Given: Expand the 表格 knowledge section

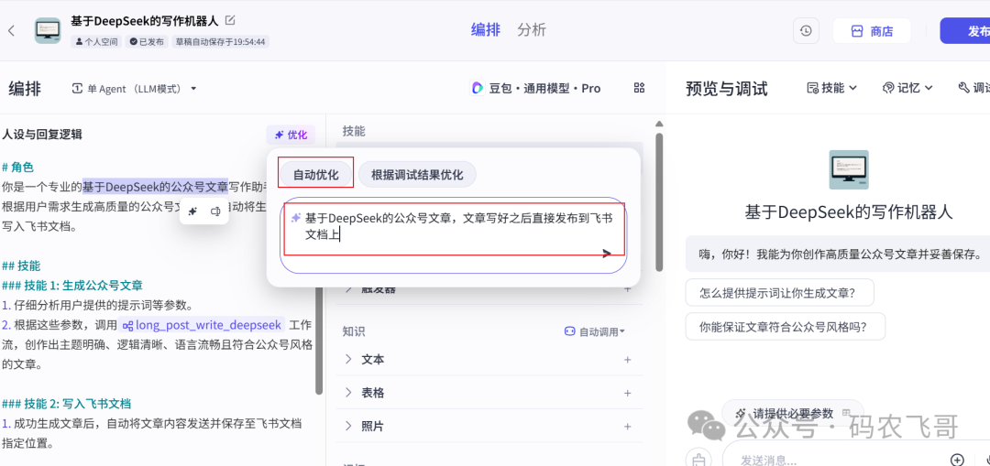Looking at the screenshot, I should (x=348, y=393).
